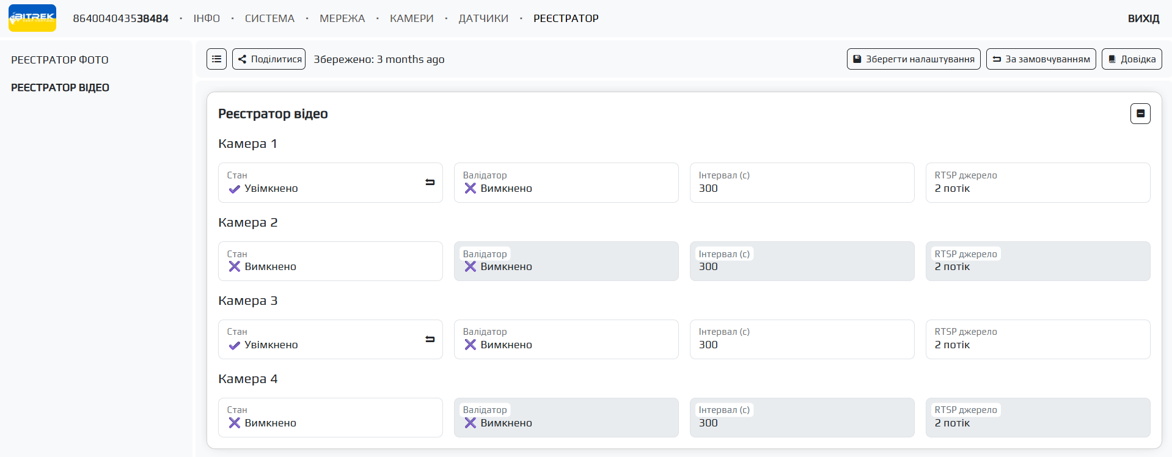
Task: Open the Довідка help button
Action: [1131, 59]
